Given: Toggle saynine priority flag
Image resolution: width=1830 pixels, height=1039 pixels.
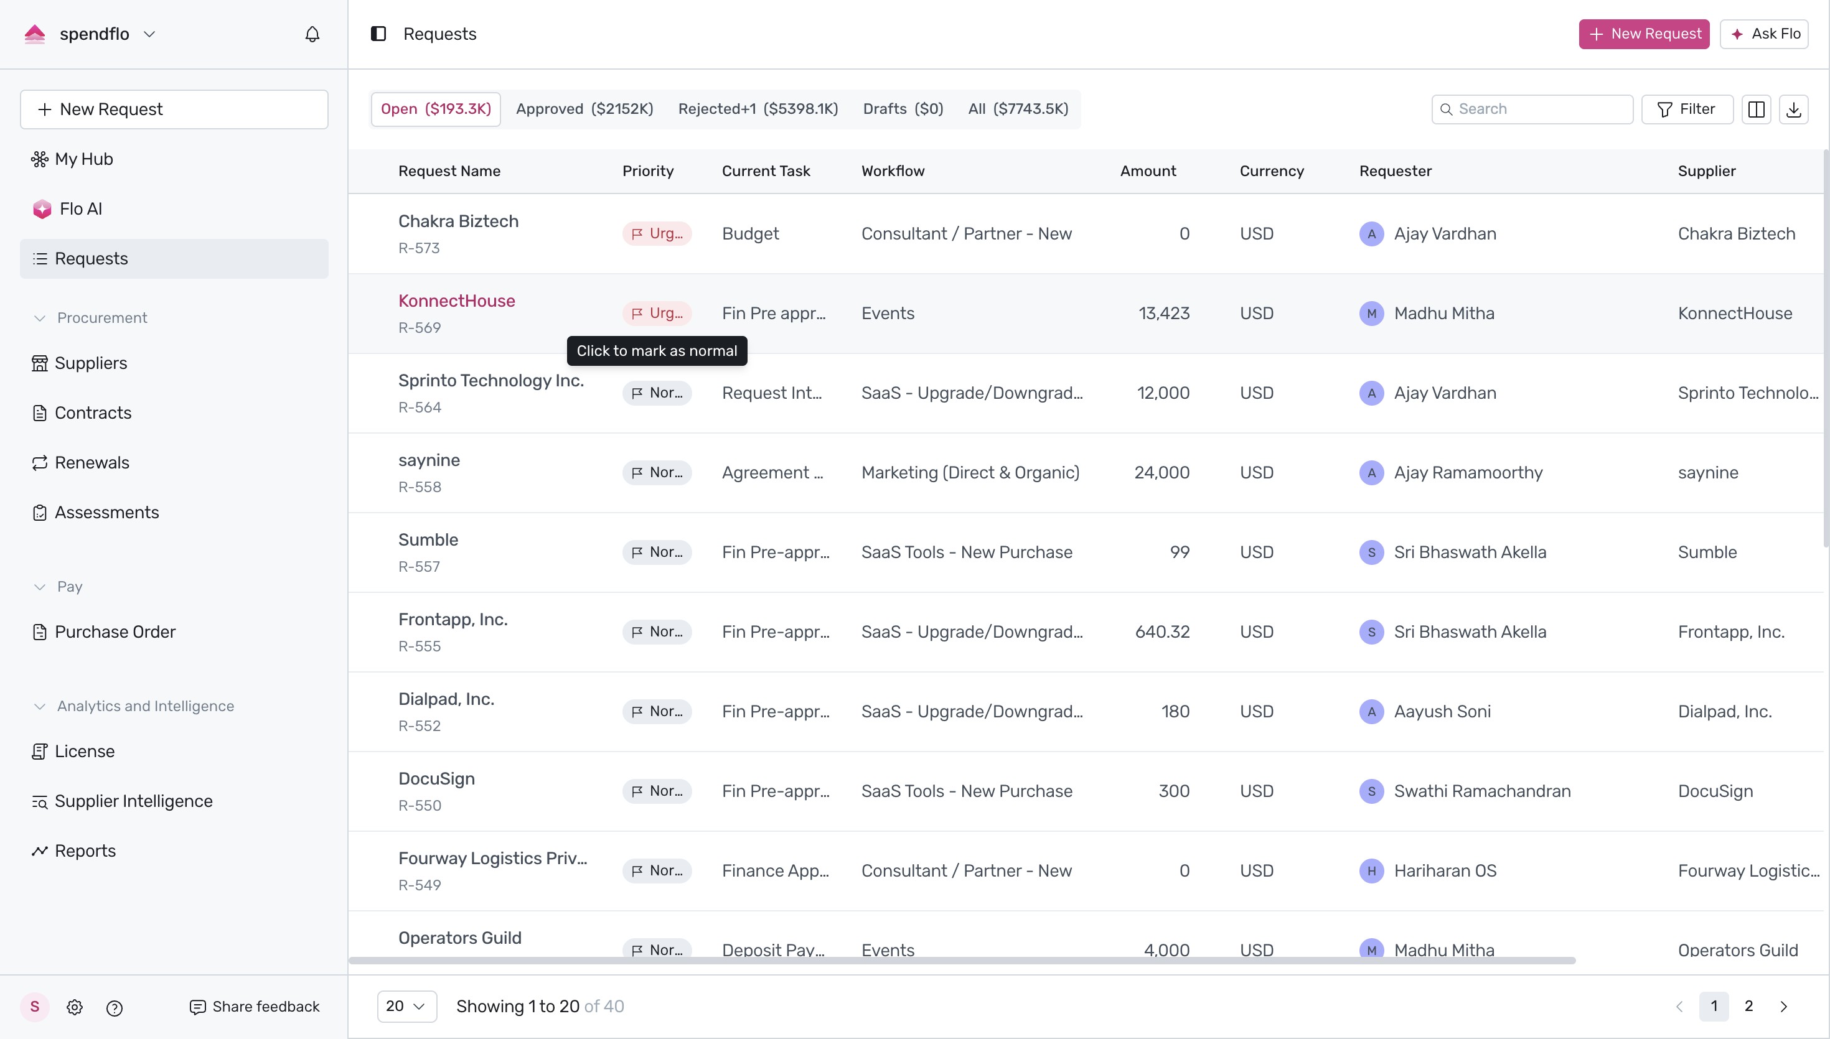Looking at the screenshot, I should [x=657, y=472].
